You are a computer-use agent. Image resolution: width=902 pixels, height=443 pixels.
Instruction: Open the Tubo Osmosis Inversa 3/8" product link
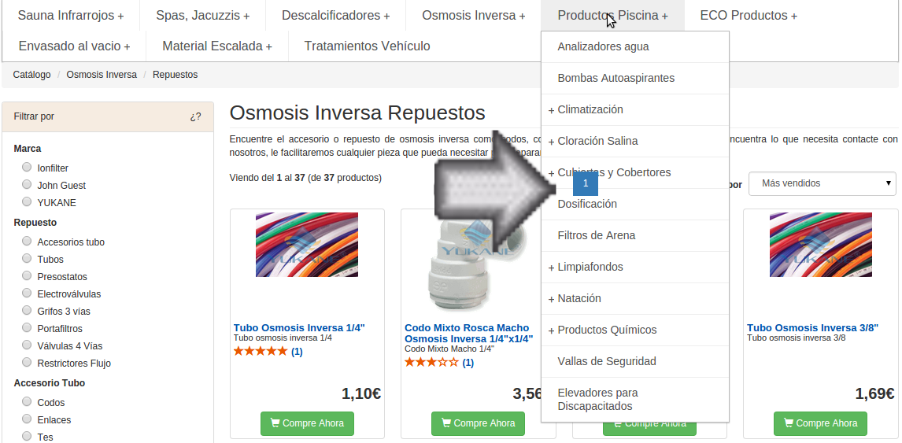pos(812,328)
